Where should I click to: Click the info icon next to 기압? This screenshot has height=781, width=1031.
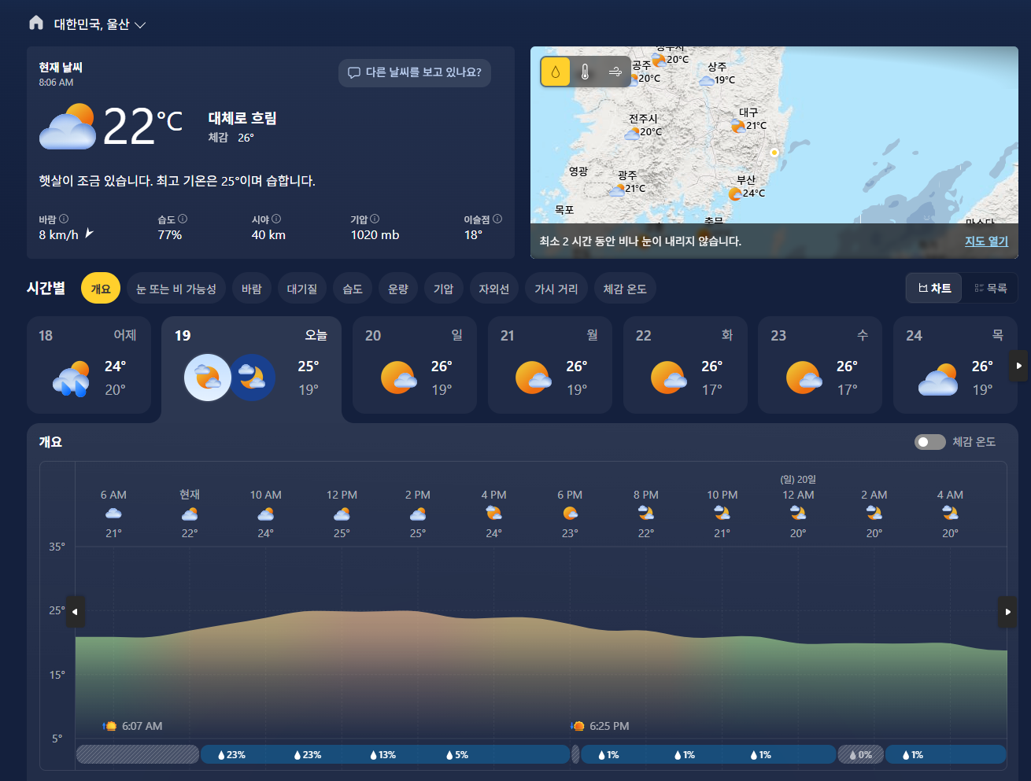click(375, 219)
